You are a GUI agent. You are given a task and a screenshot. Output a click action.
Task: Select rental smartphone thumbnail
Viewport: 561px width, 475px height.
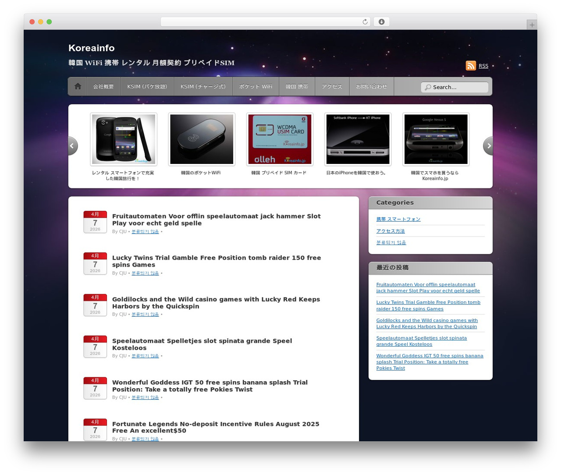(x=124, y=139)
